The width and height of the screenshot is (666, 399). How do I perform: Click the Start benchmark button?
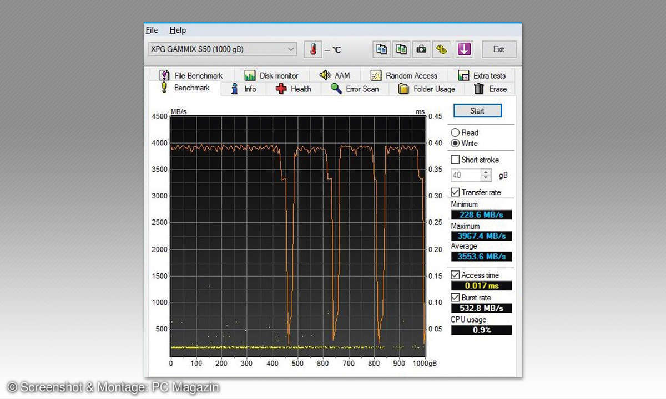pyautogui.click(x=477, y=111)
